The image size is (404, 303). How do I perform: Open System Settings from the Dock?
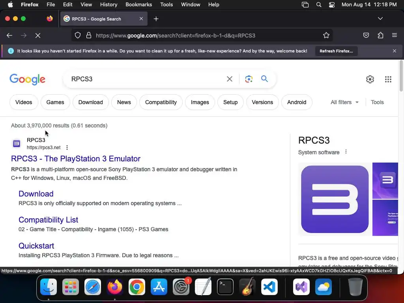coord(181,287)
